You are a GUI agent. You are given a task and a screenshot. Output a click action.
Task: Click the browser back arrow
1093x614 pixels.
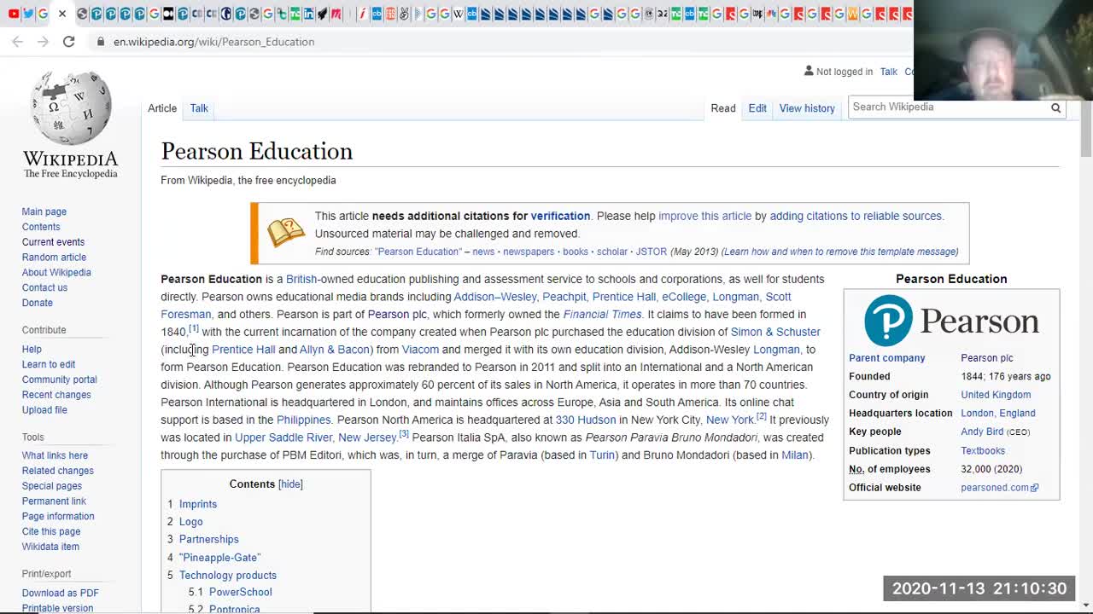(17, 41)
